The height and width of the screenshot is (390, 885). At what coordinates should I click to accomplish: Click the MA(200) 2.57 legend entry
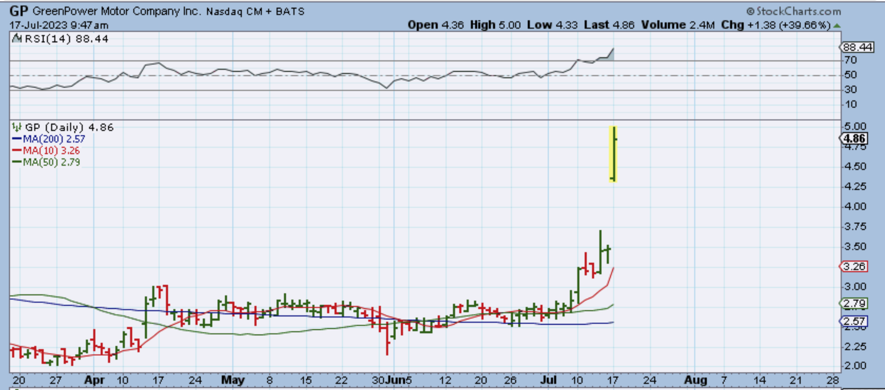pos(48,139)
